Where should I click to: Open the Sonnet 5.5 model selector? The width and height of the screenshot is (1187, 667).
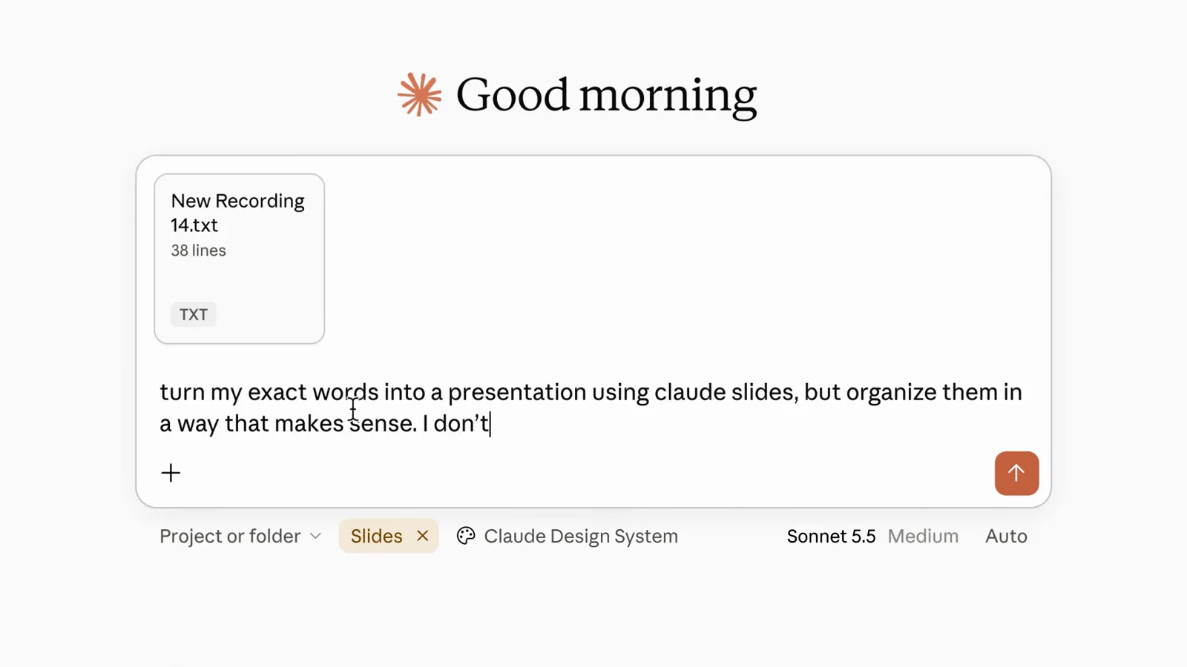coord(831,536)
